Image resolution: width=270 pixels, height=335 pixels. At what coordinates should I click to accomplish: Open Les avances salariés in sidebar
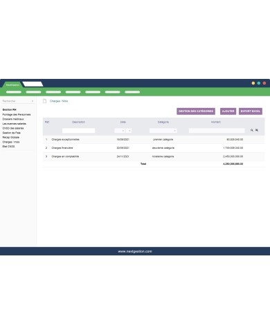[15, 124]
